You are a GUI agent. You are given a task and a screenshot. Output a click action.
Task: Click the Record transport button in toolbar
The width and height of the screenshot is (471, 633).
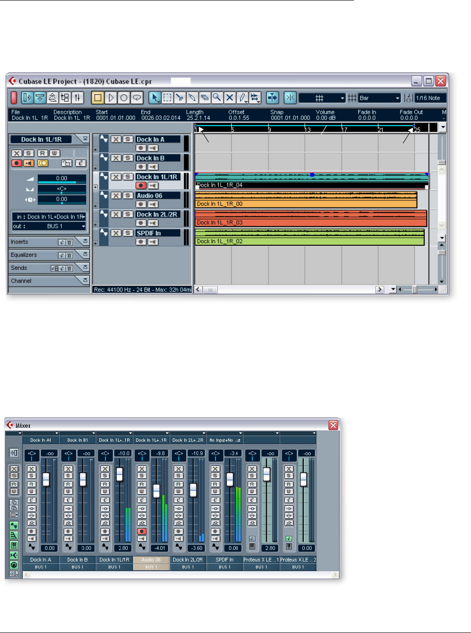(x=124, y=98)
